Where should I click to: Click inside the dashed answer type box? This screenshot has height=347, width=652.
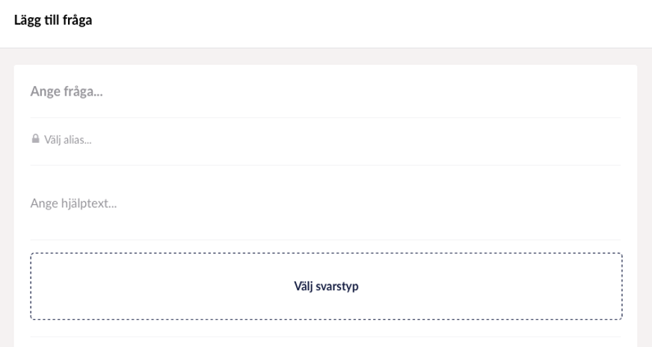click(x=326, y=286)
